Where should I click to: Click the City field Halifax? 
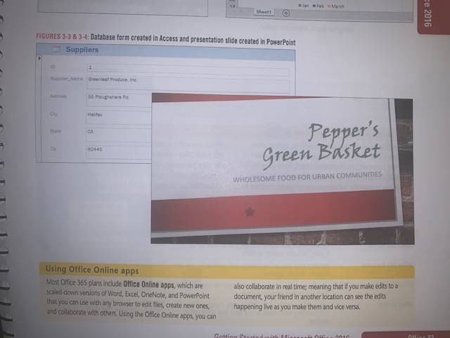click(x=119, y=118)
